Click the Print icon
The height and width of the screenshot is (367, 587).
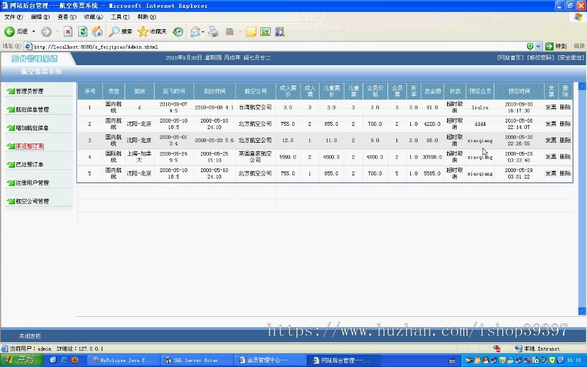(x=213, y=32)
